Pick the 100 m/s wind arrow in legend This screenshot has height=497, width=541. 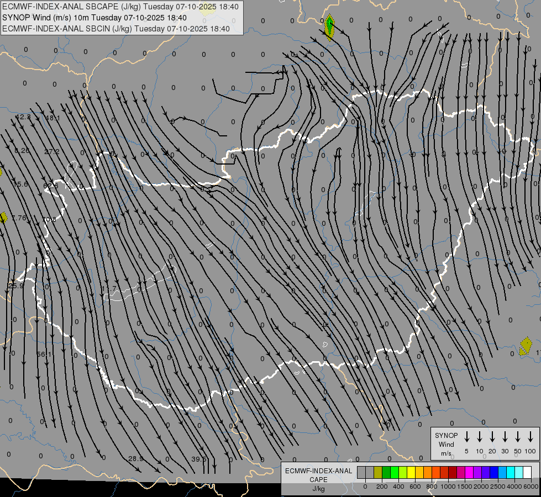point(531,437)
